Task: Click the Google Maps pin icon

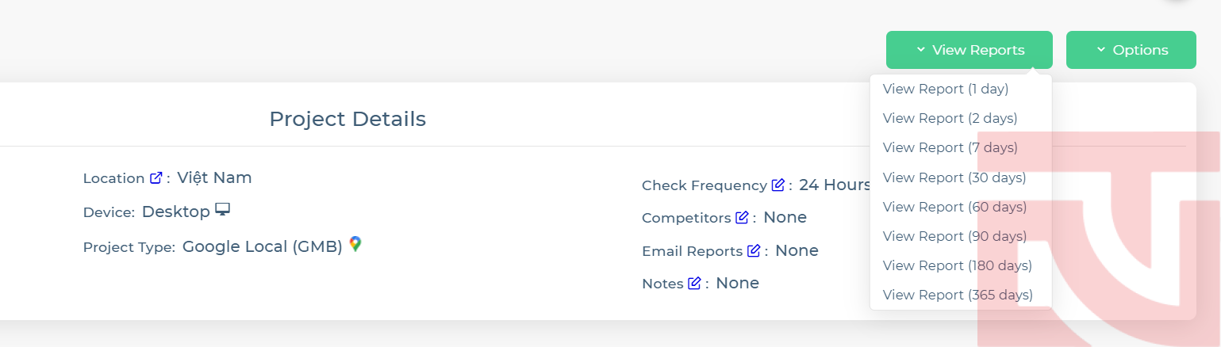Action: point(355,245)
